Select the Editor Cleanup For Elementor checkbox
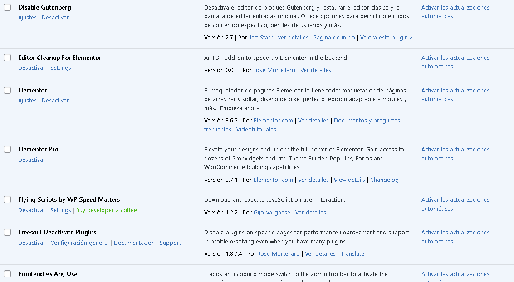The image size is (514, 282). (7, 58)
